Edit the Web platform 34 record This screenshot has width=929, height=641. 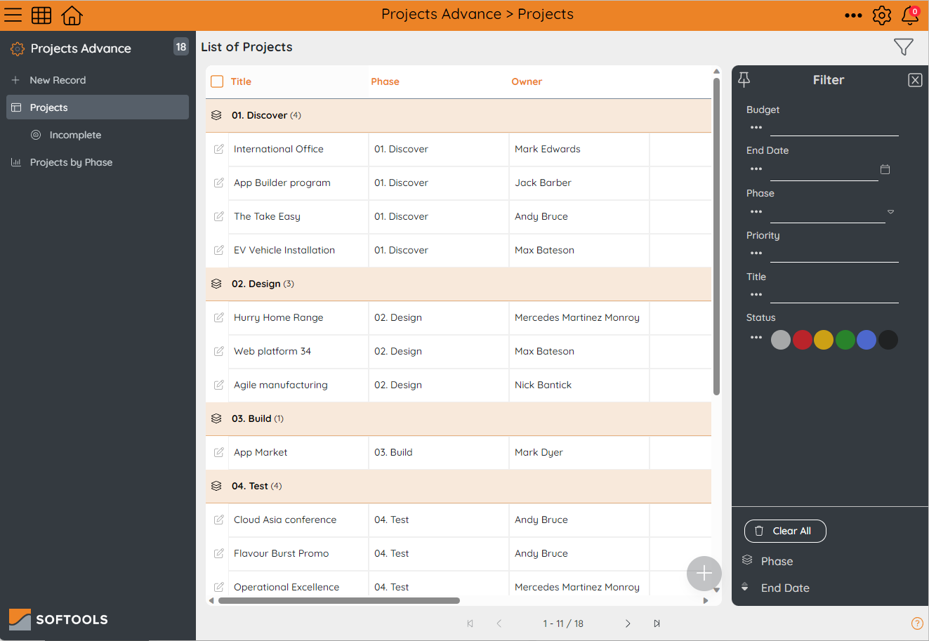[x=218, y=351]
